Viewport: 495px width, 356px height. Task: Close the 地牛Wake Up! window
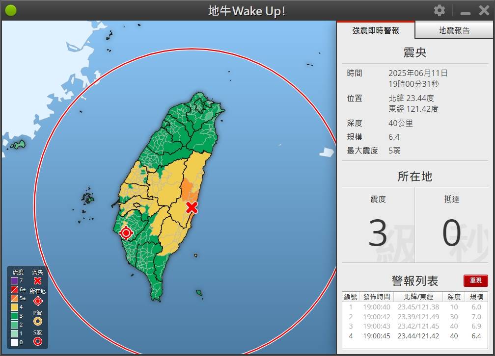coord(484,10)
